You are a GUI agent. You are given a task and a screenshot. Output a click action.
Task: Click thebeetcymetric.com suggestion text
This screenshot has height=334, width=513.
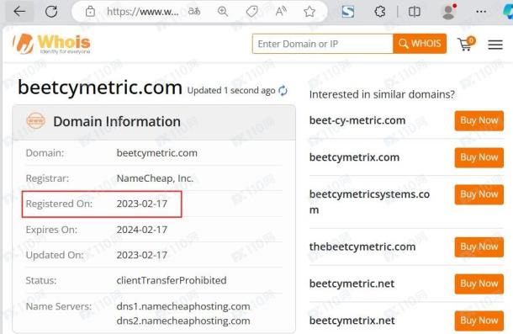(362, 247)
